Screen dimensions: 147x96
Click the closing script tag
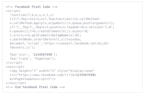coord(14,63)
